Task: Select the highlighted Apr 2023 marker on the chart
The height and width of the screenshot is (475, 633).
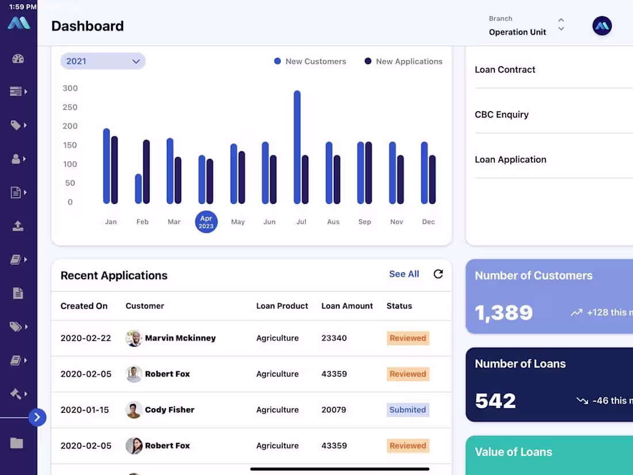Action: (206, 222)
